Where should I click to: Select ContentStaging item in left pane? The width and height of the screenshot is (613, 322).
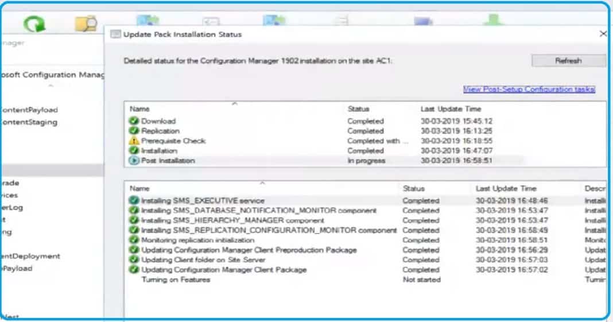pos(30,122)
